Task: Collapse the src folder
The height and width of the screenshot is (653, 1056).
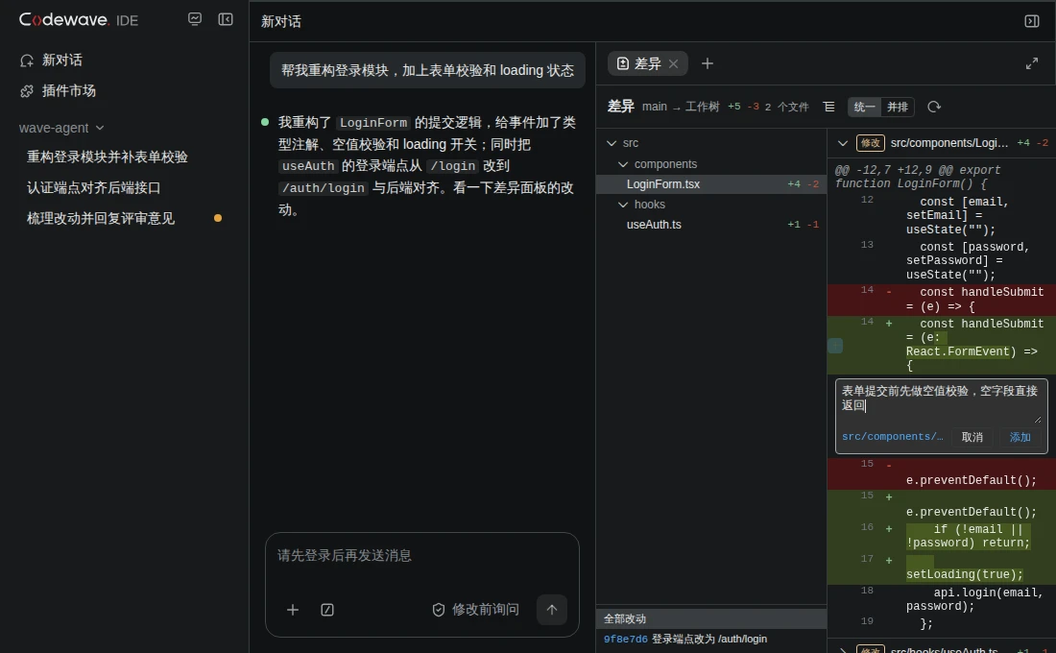Action: [x=612, y=143]
